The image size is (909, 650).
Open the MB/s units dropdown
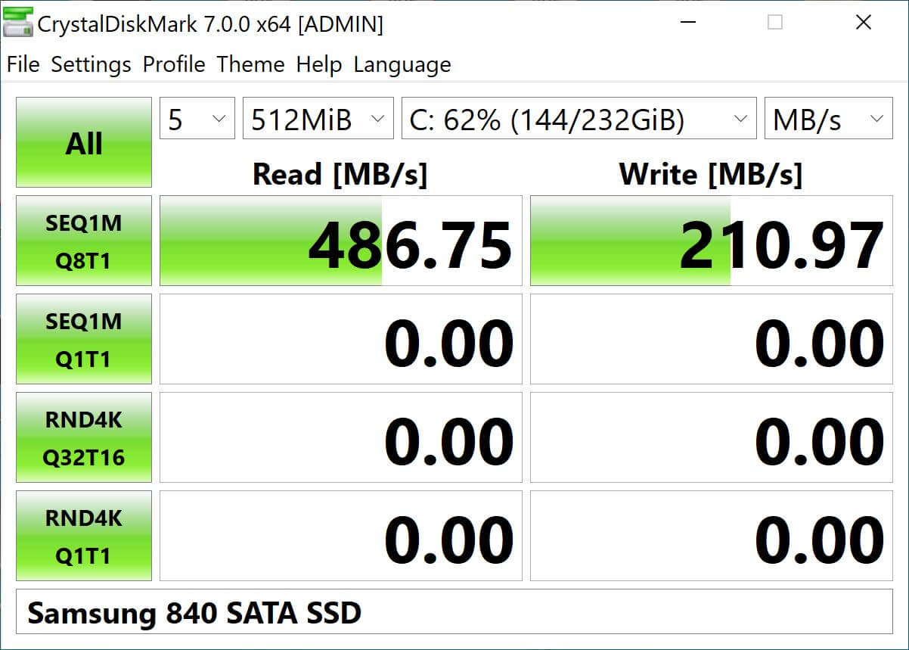click(x=828, y=118)
